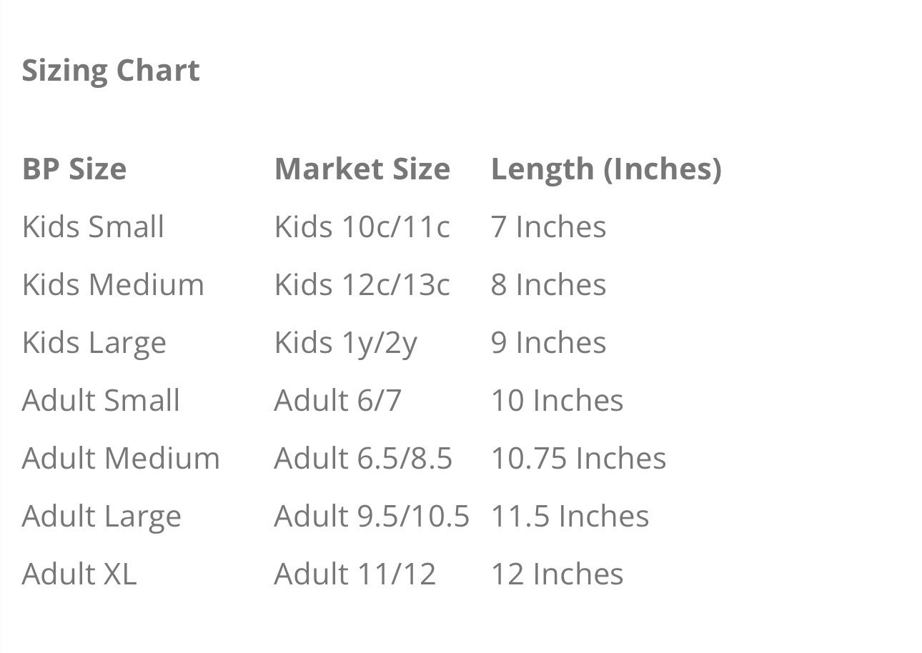Select the Length (Inches) column header
This screenshot has height=653, width=922.
tap(606, 169)
